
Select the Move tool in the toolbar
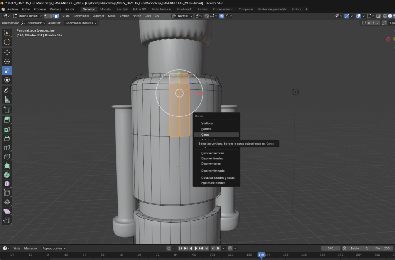pyautogui.click(x=7, y=52)
